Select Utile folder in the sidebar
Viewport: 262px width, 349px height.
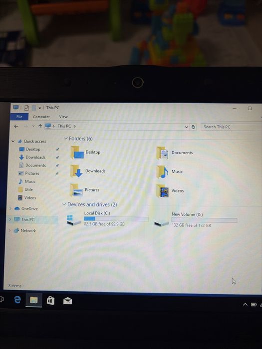28,189
